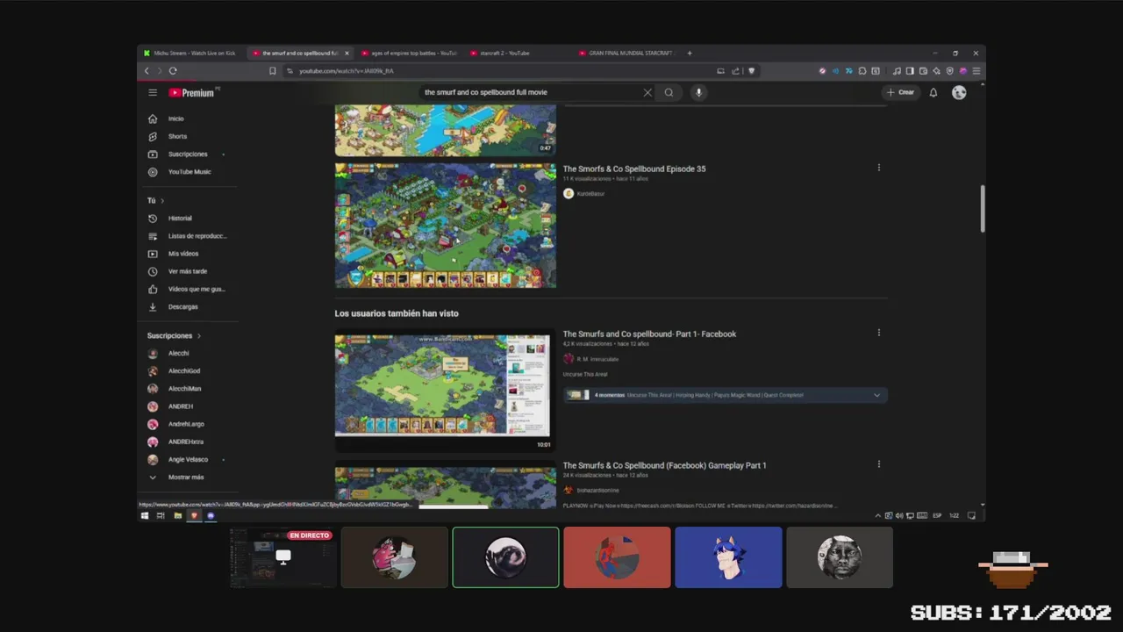Expand the Tú section chevron
This screenshot has height=632, width=1123.
[161, 201]
